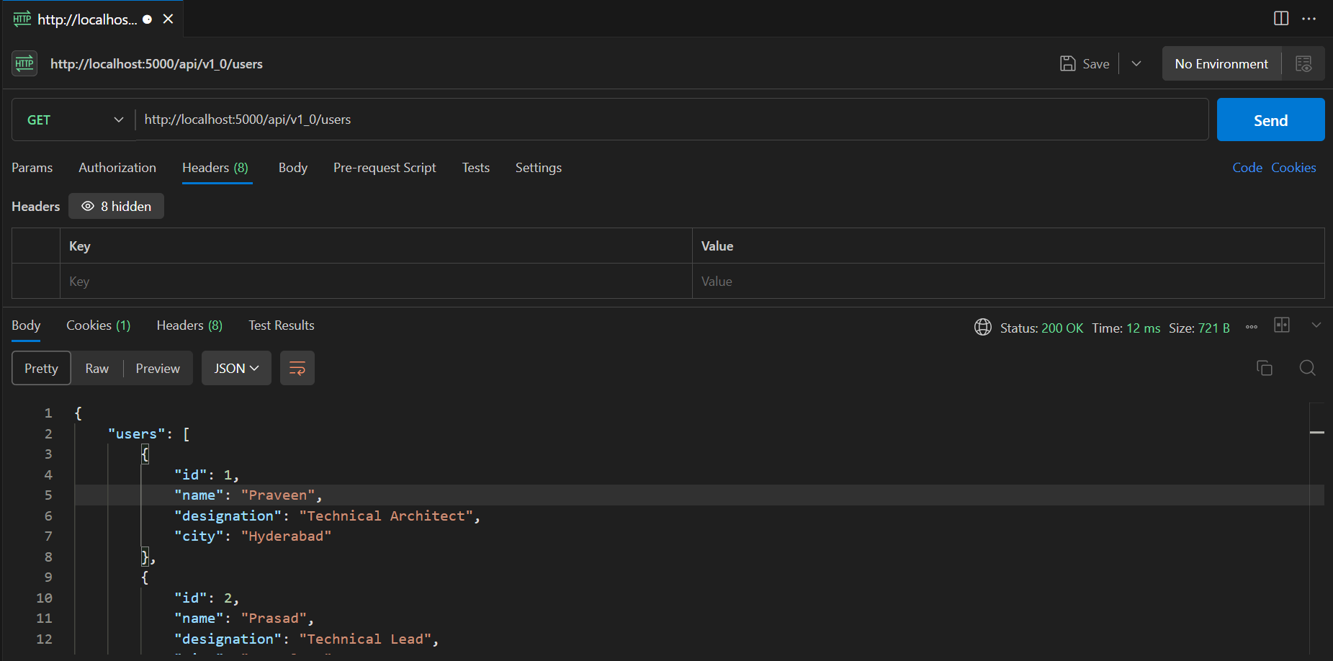Open the Settings tab
Screen dimensions: 1333x661
539,168
